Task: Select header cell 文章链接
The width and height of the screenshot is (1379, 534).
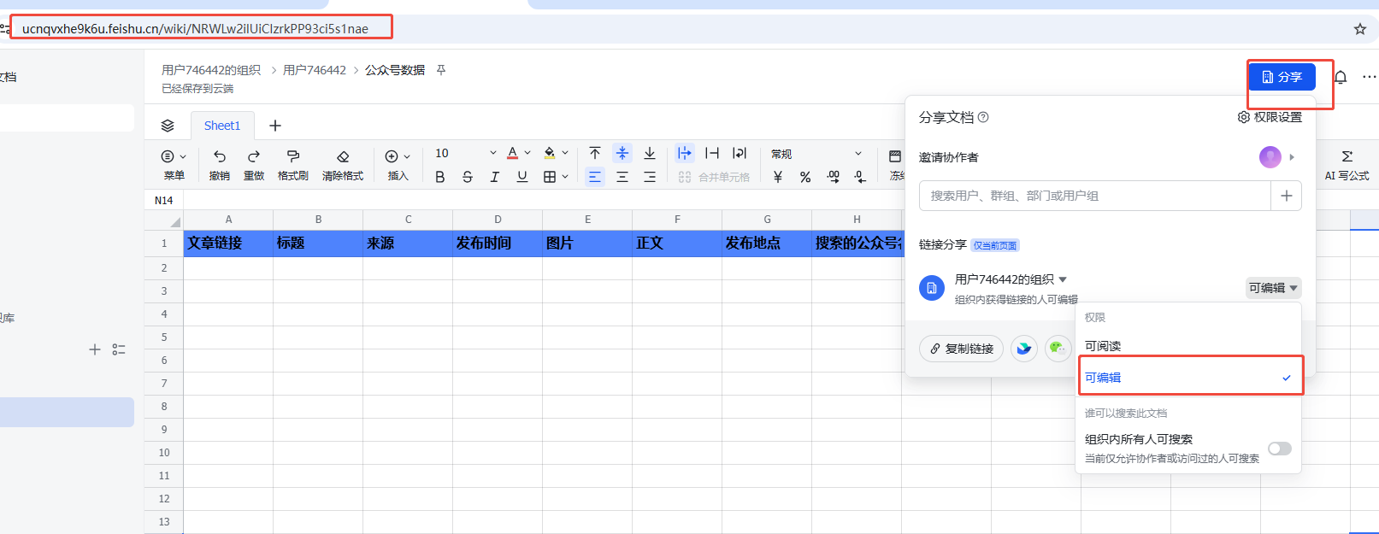Action: (228, 244)
